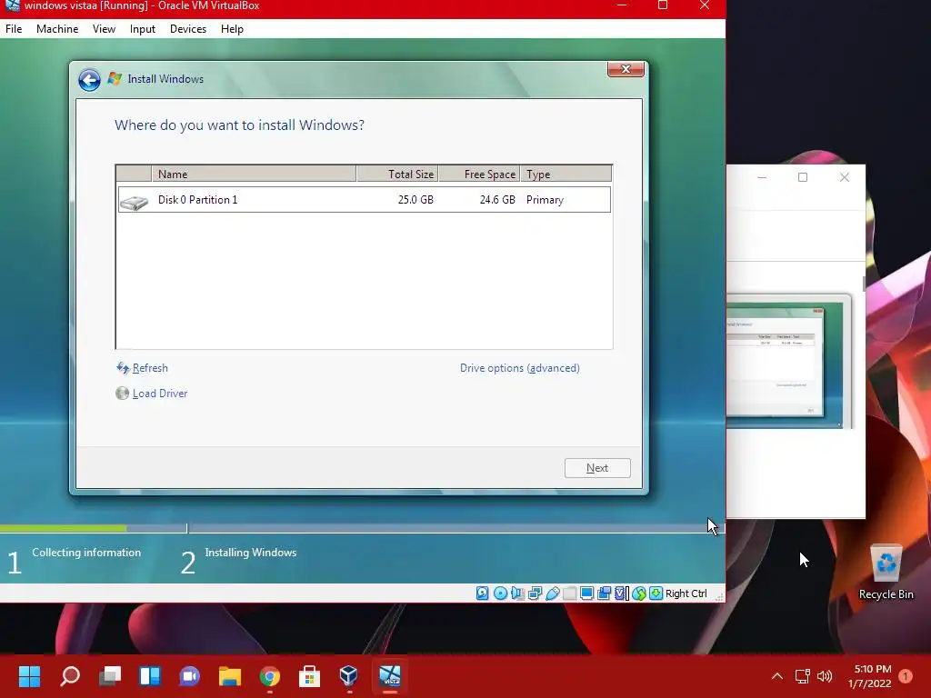Open Microsoft Store from taskbar

coord(309,676)
